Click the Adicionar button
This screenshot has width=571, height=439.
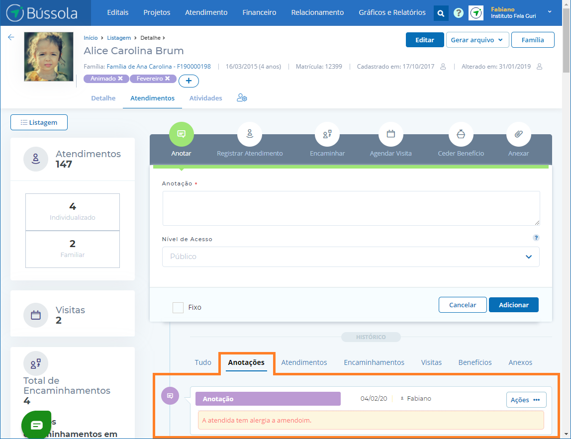[513, 305]
